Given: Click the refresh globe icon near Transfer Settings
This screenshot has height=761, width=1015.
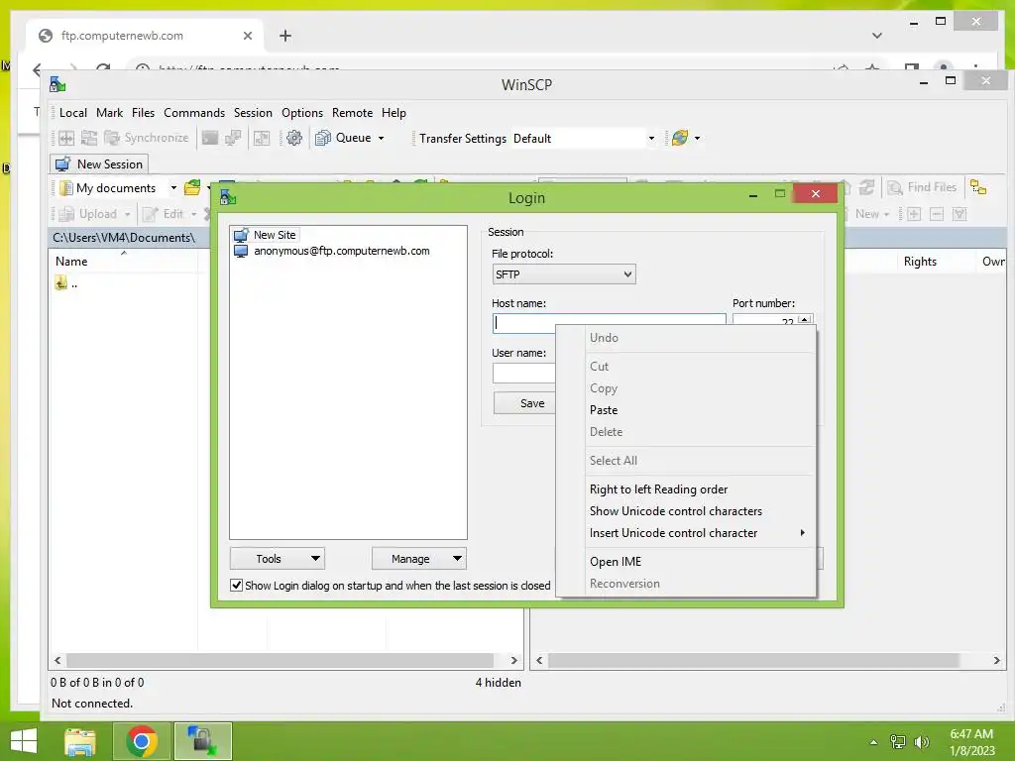Looking at the screenshot, I should coord(680,138).
